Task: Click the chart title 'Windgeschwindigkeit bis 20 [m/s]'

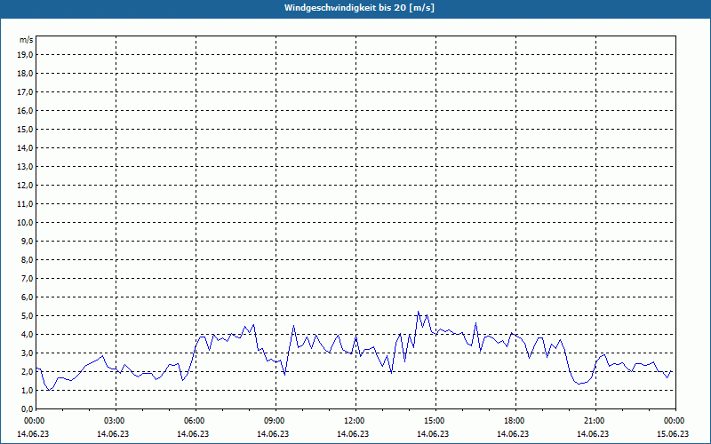Action: click(x=359, y=8)
